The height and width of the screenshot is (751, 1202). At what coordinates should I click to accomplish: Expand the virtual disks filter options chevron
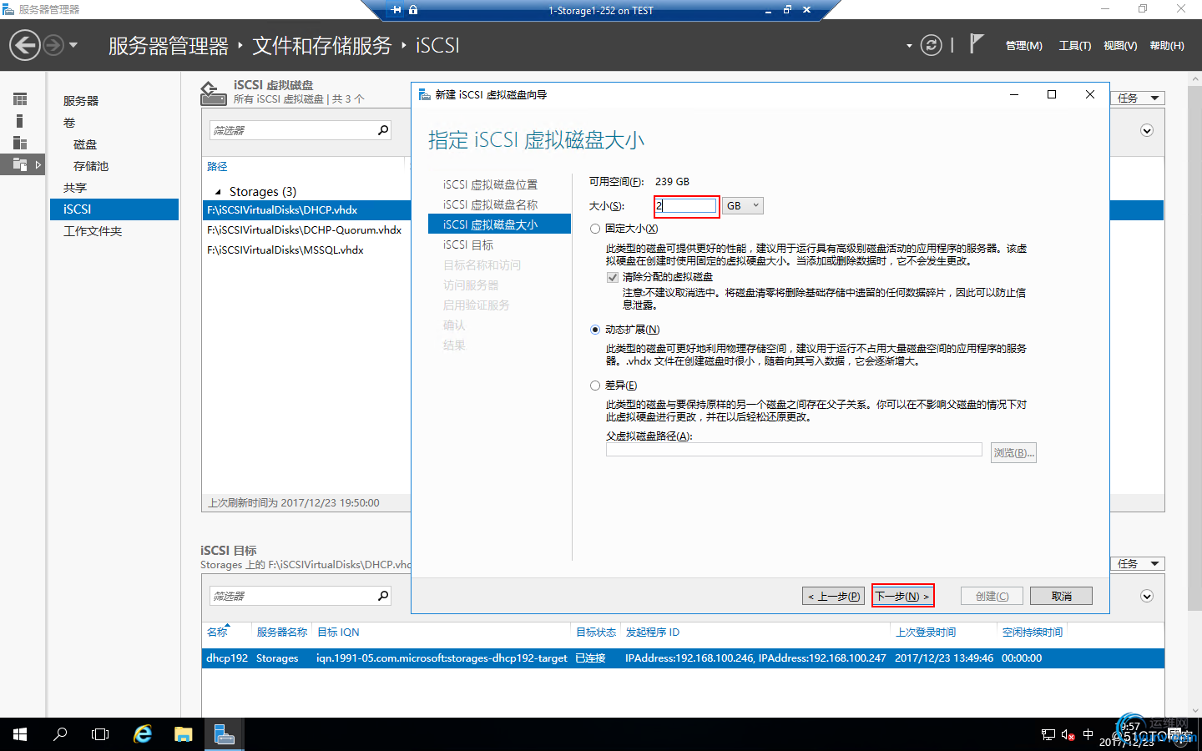click(1147, 130)
